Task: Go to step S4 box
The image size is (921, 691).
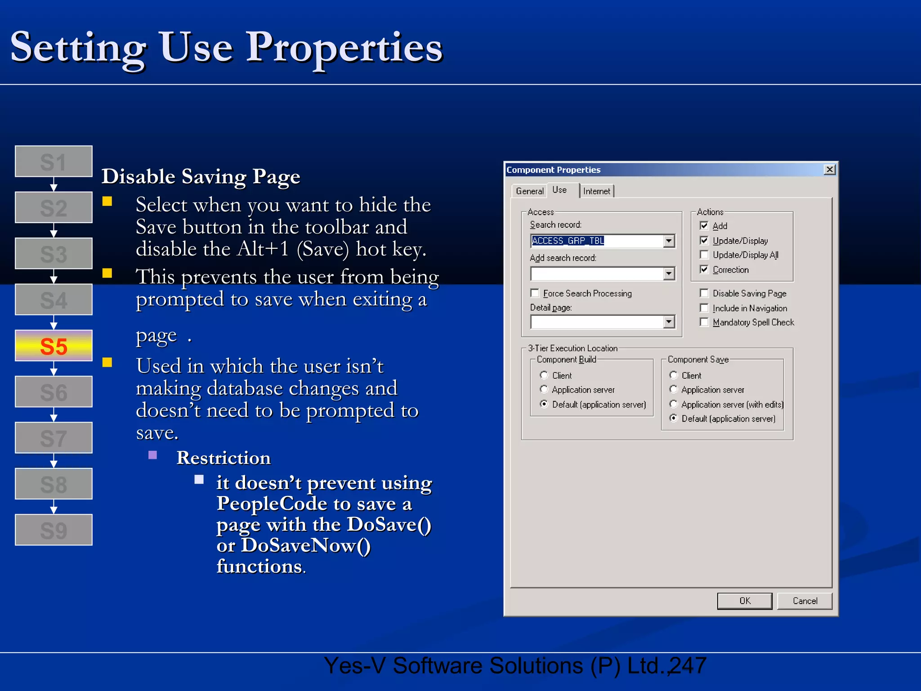Action: (x=54, y=300)
